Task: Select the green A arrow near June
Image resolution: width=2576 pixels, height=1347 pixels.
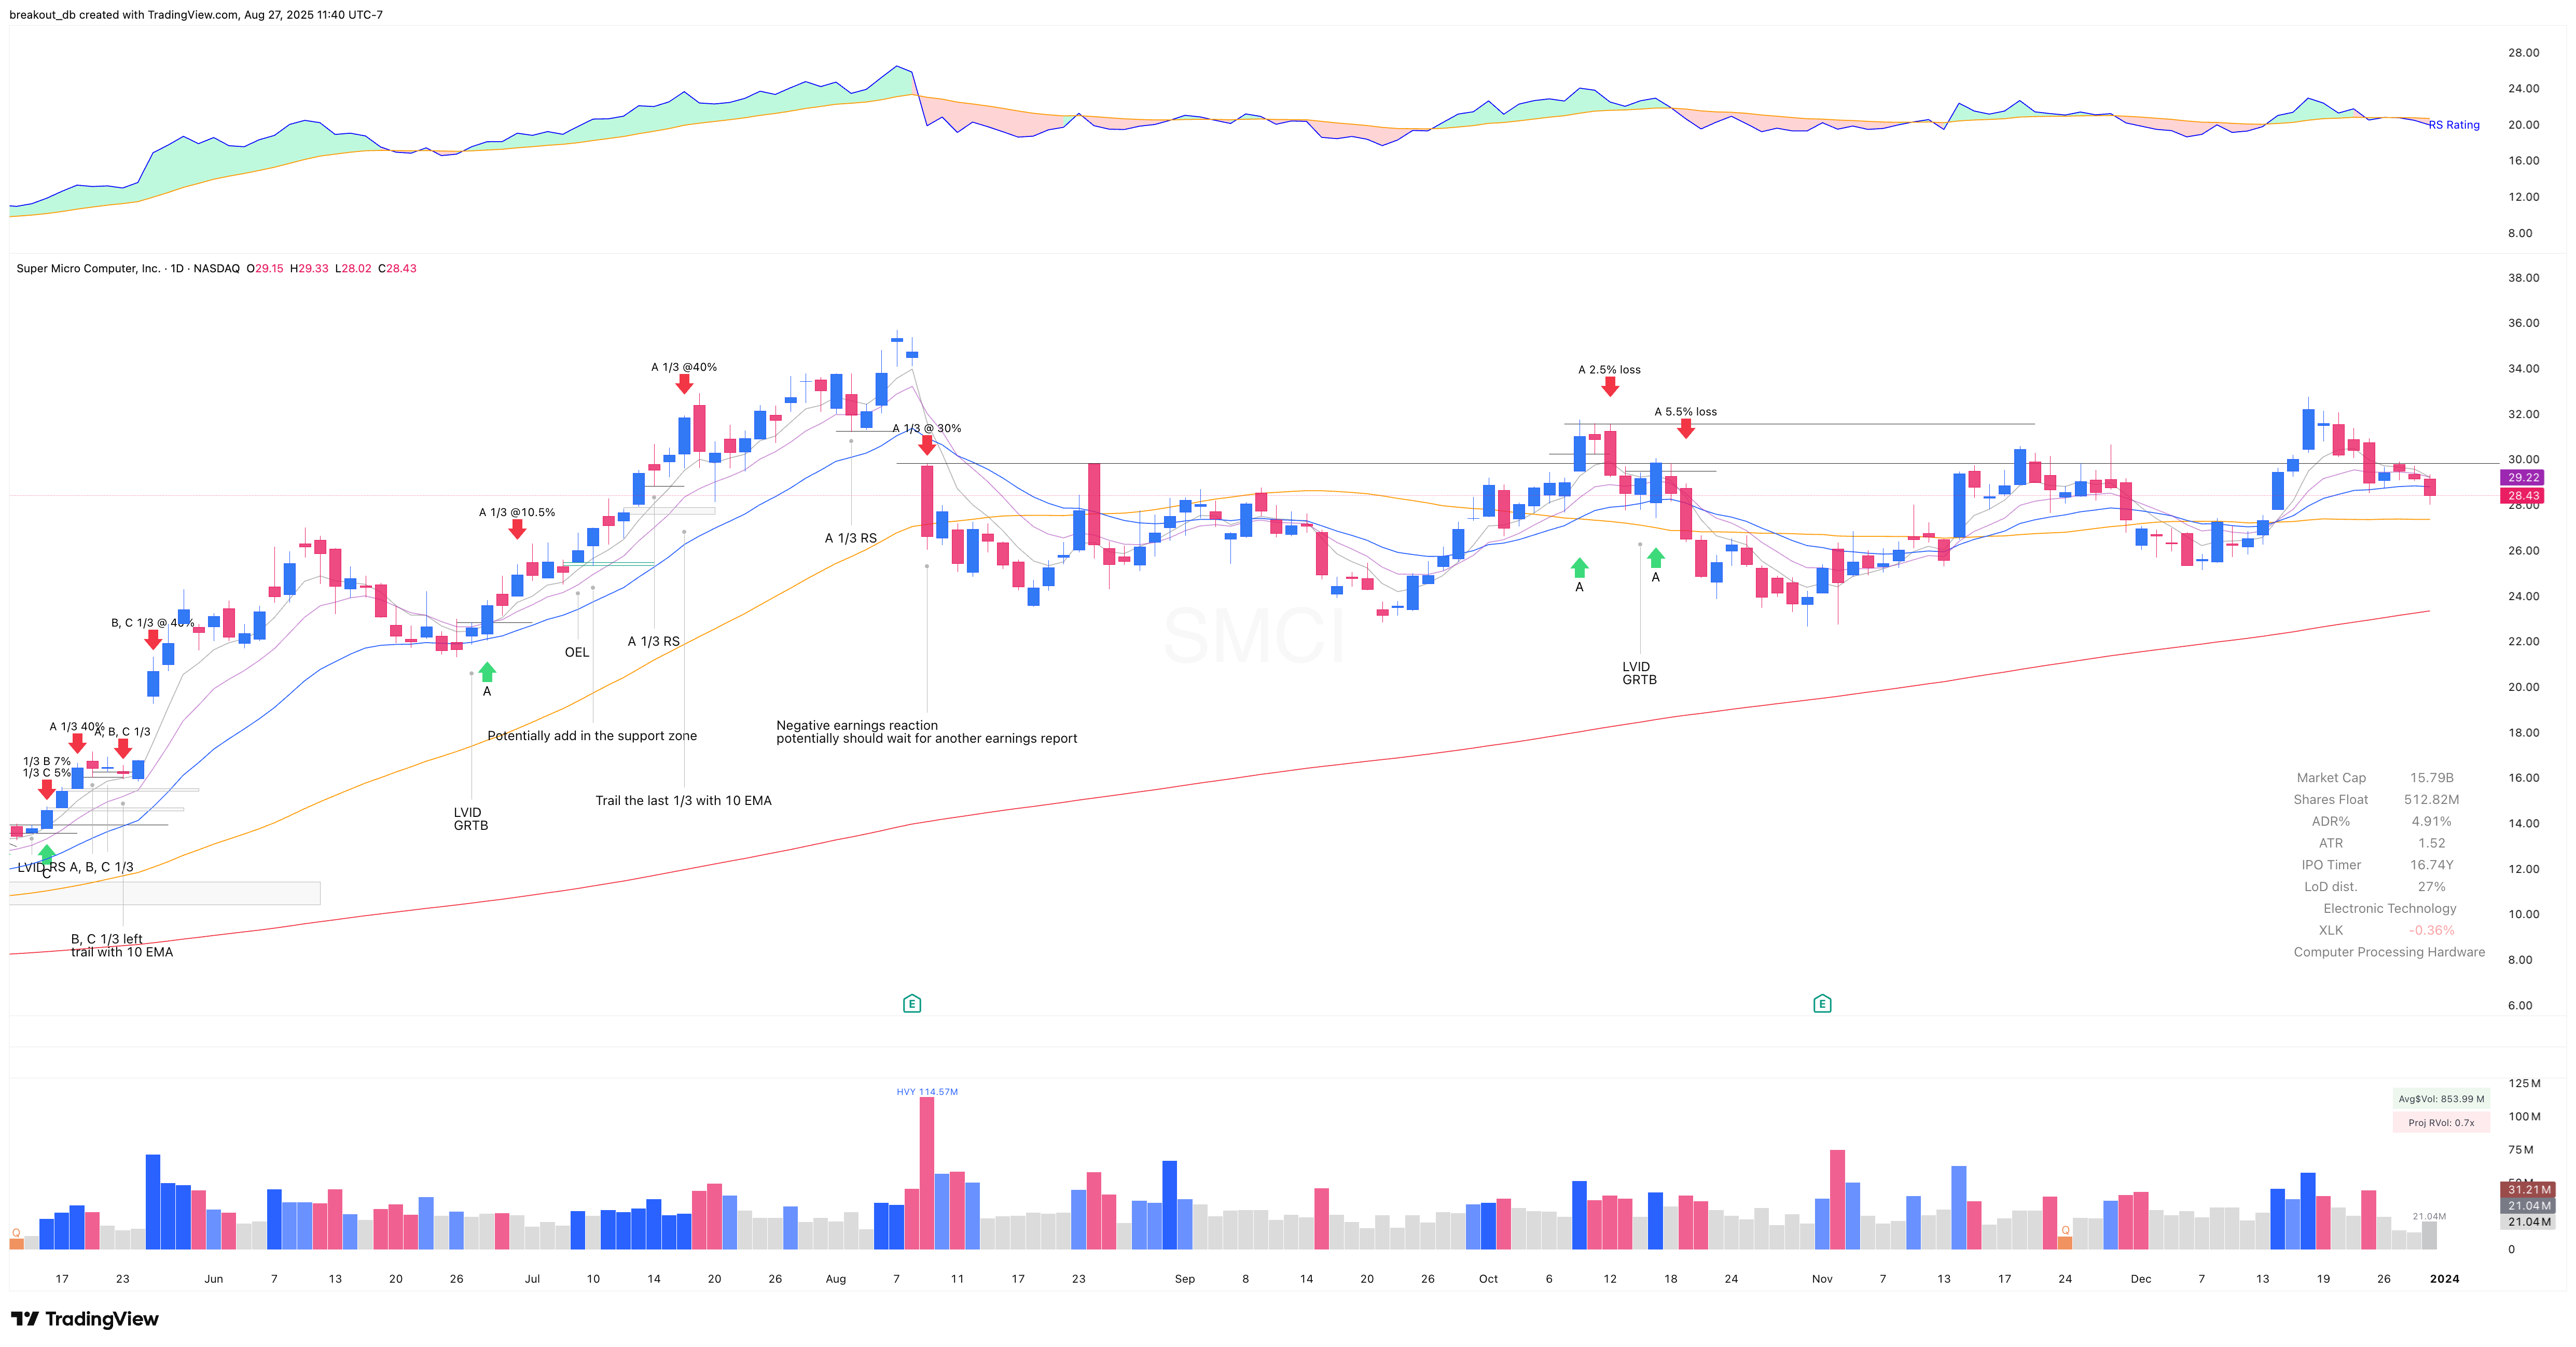Action: 487,672
